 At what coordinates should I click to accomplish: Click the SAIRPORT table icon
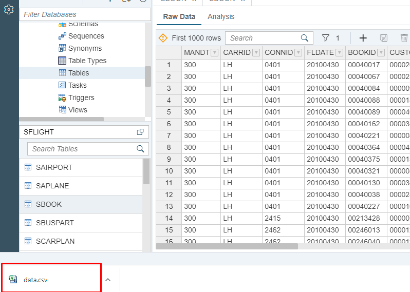pos(28,167)
